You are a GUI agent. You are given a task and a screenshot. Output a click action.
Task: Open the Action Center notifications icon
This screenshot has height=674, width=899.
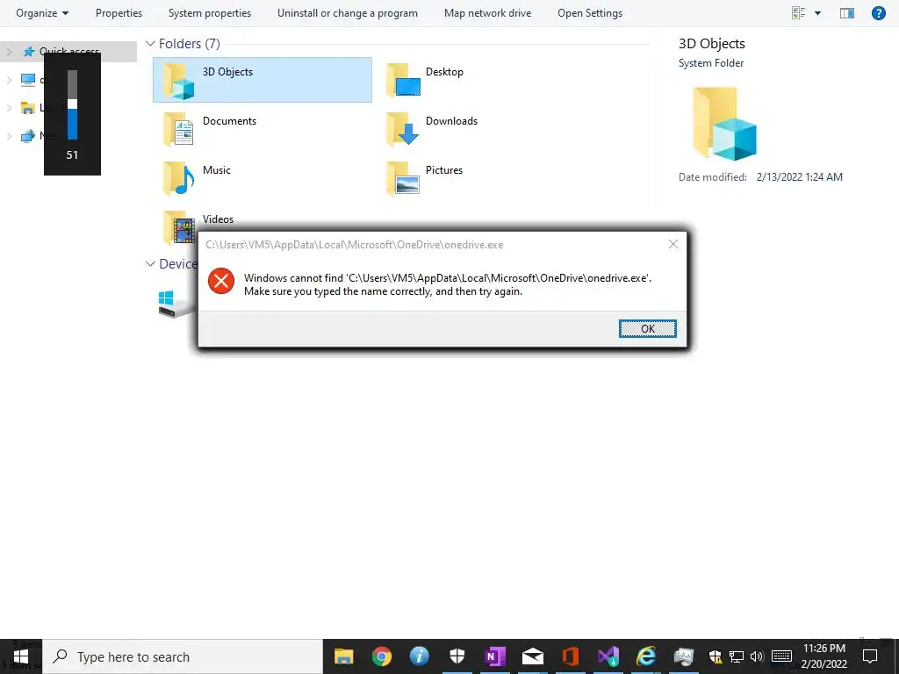[x=870, y=656]
